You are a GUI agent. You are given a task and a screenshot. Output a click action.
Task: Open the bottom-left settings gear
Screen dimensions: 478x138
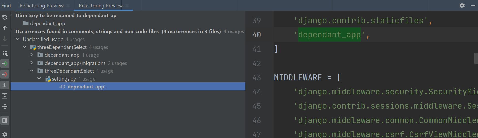[x=5, y=134]
